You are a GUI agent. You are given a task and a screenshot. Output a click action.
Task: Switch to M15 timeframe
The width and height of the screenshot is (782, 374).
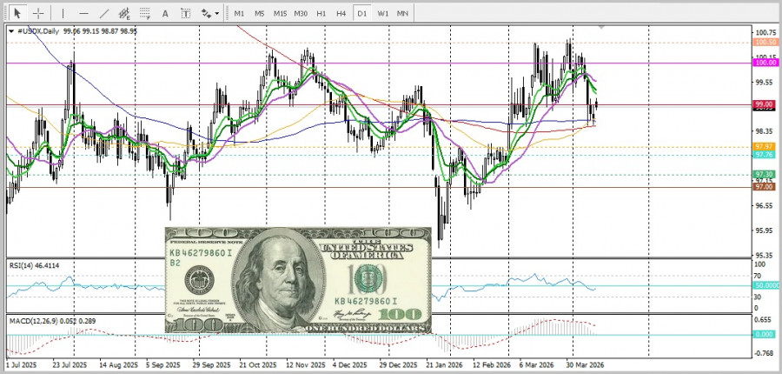(280, 14)
